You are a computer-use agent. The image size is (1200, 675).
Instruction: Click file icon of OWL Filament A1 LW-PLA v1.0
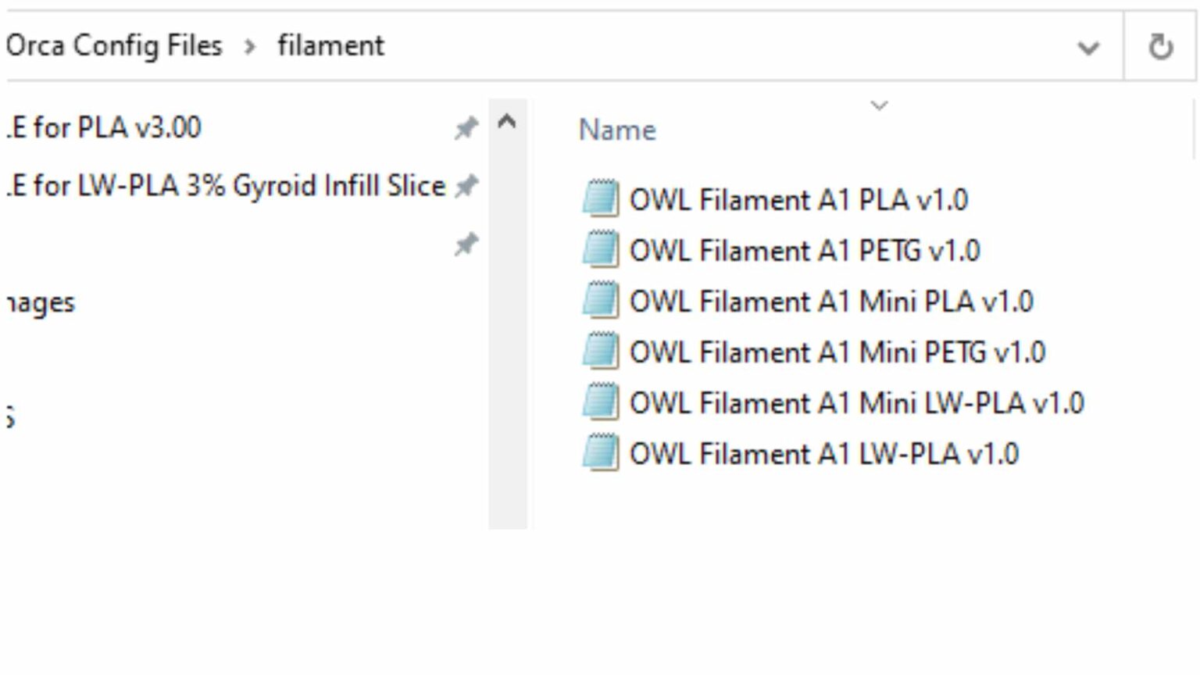(600, 453)
